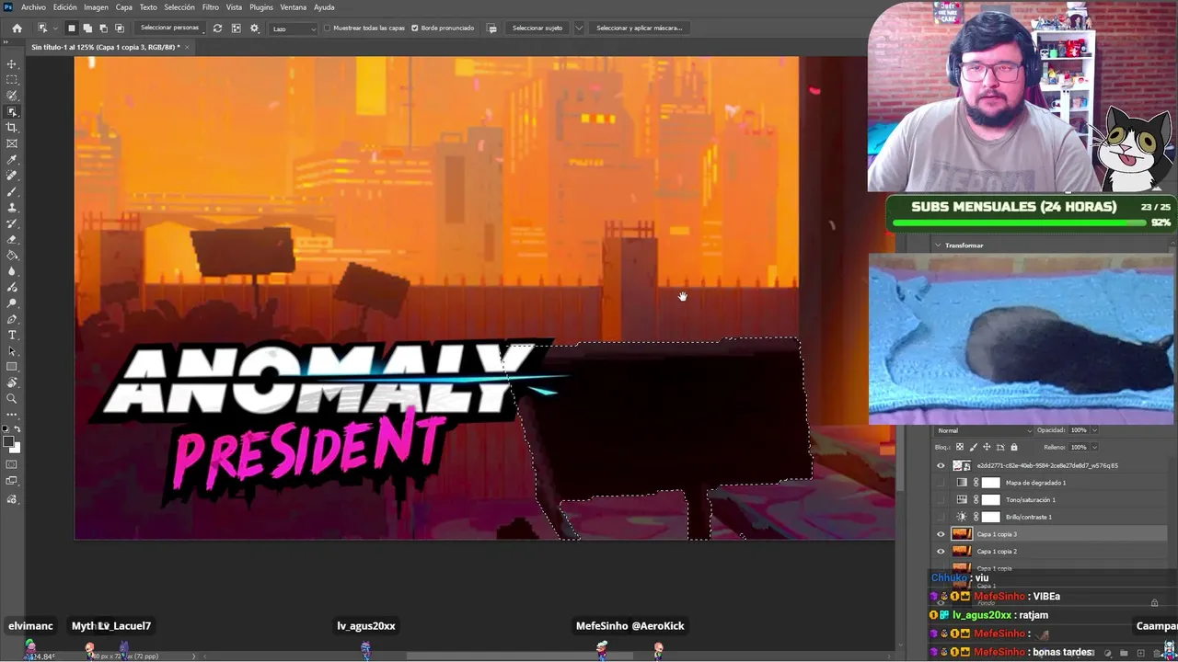Screen dimensions: 1178x662
Task: Open object selection gear settings
Action: coord(255,29)
